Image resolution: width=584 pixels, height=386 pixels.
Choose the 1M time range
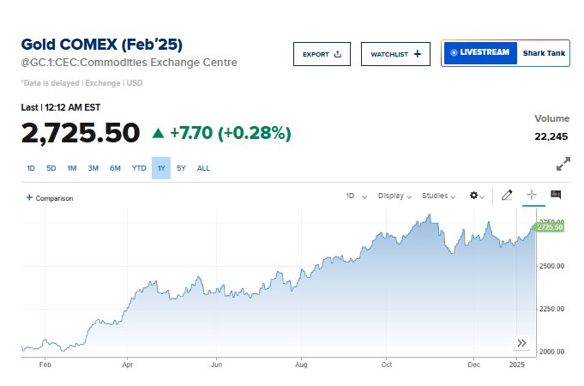point(72,168)
